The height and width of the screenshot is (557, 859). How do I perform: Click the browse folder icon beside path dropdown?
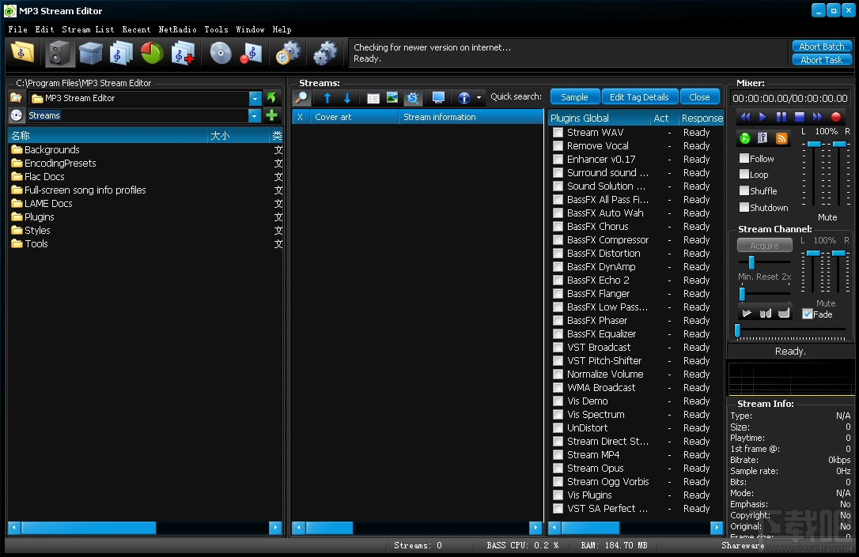tap(16, 98)
